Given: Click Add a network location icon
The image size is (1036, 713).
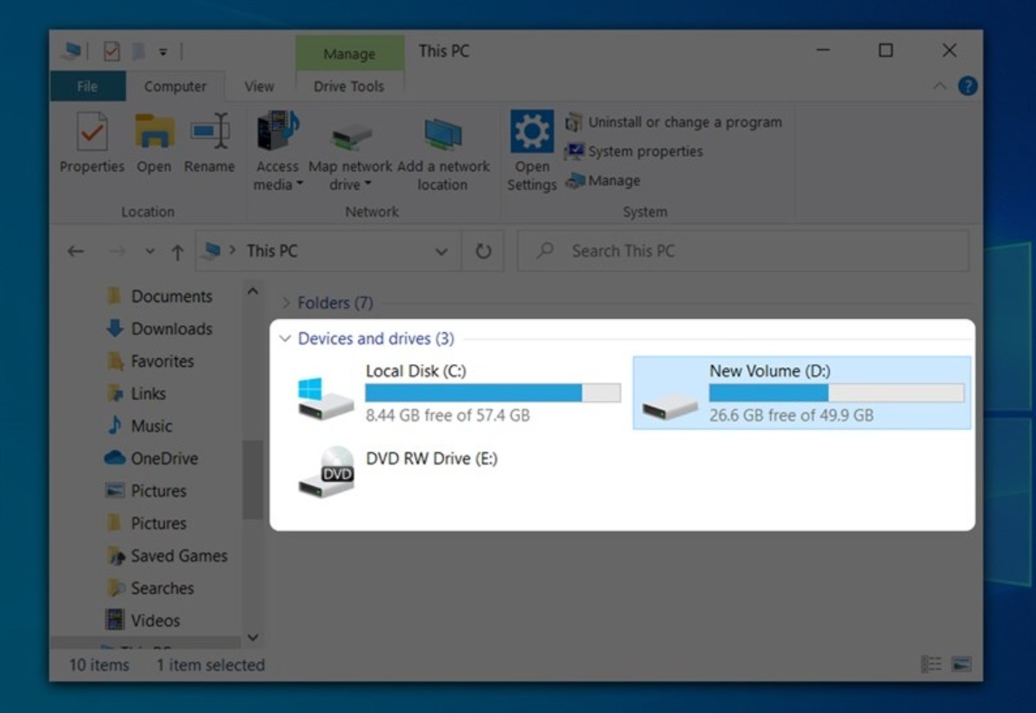Looking at the screenshot, I should (x=442, y=136).
